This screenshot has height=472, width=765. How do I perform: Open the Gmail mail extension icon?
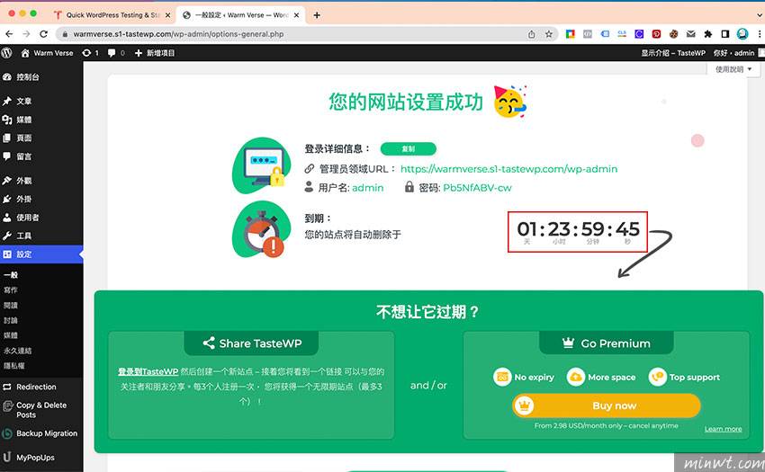(691, 34)
